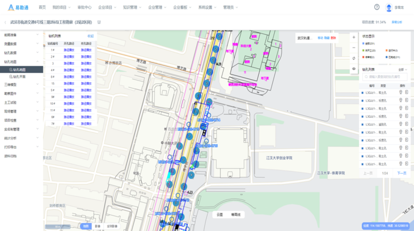Screen dimensions: 414x231
Task: Click document icon in last borehole row
Action: [x=407, y=164]
